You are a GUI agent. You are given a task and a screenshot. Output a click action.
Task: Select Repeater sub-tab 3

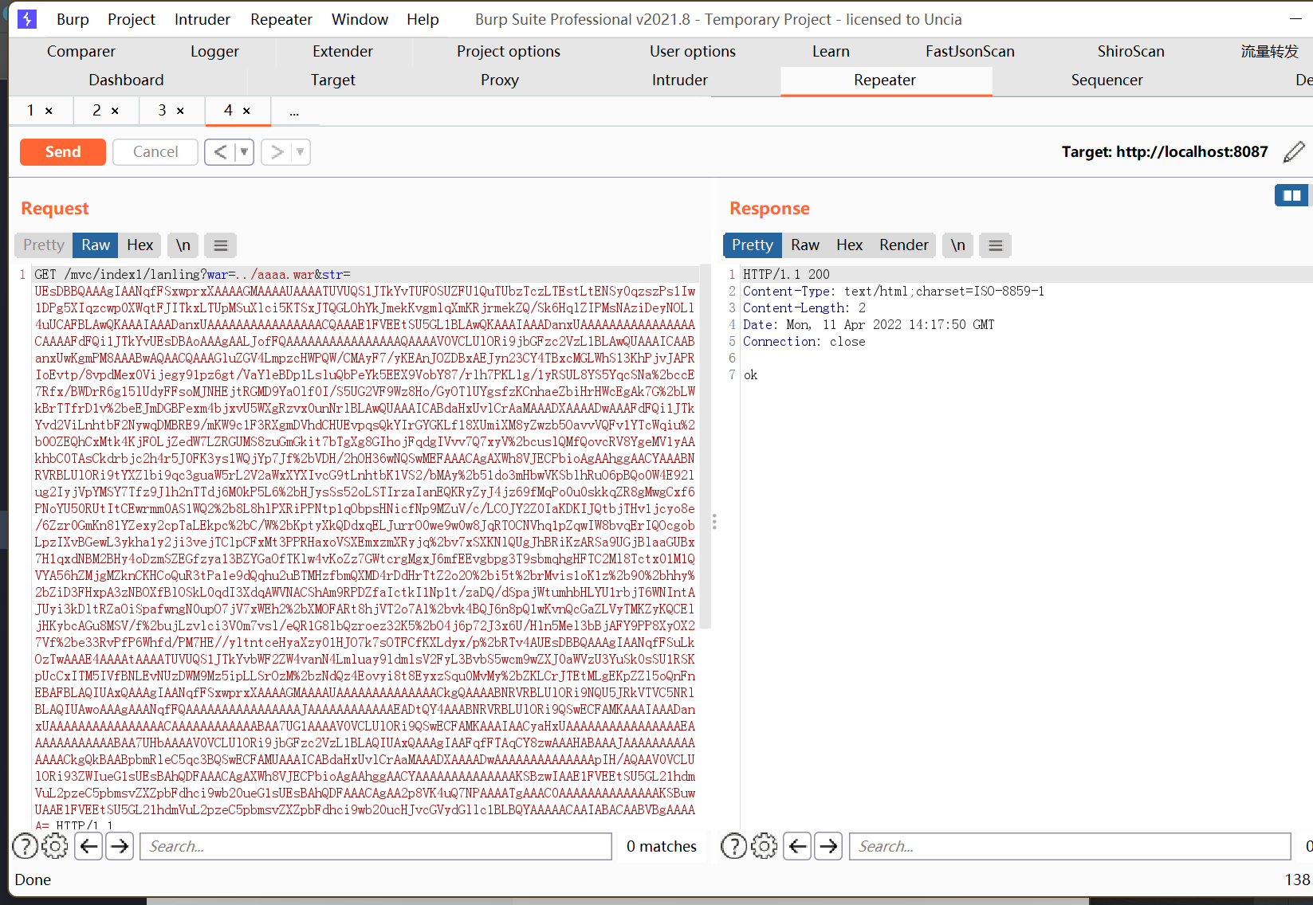162,110
